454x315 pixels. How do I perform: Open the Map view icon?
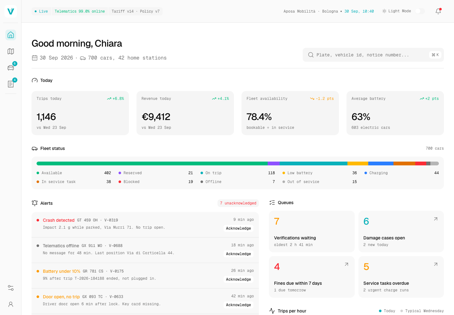[11, 51]
